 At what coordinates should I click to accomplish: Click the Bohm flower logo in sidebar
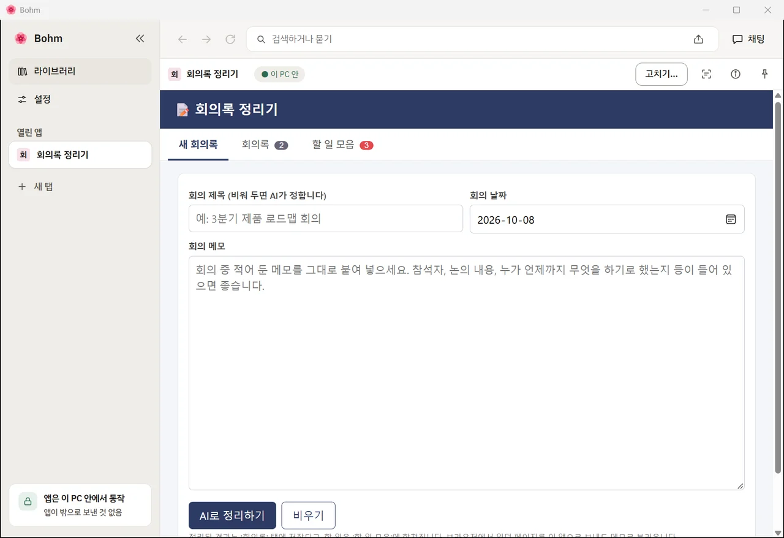[x=21, y=39]
